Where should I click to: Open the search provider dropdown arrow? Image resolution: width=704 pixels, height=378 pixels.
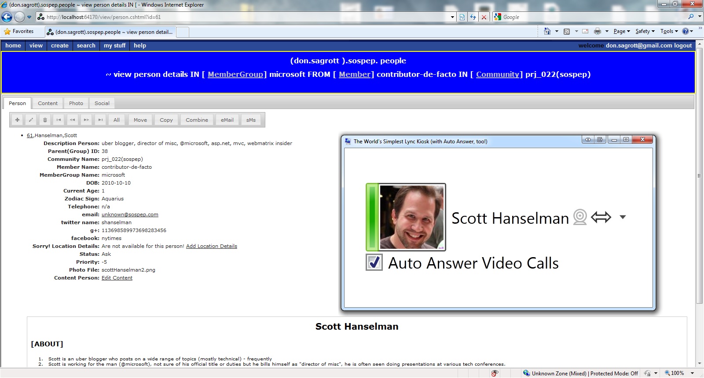tap(700, 17)
